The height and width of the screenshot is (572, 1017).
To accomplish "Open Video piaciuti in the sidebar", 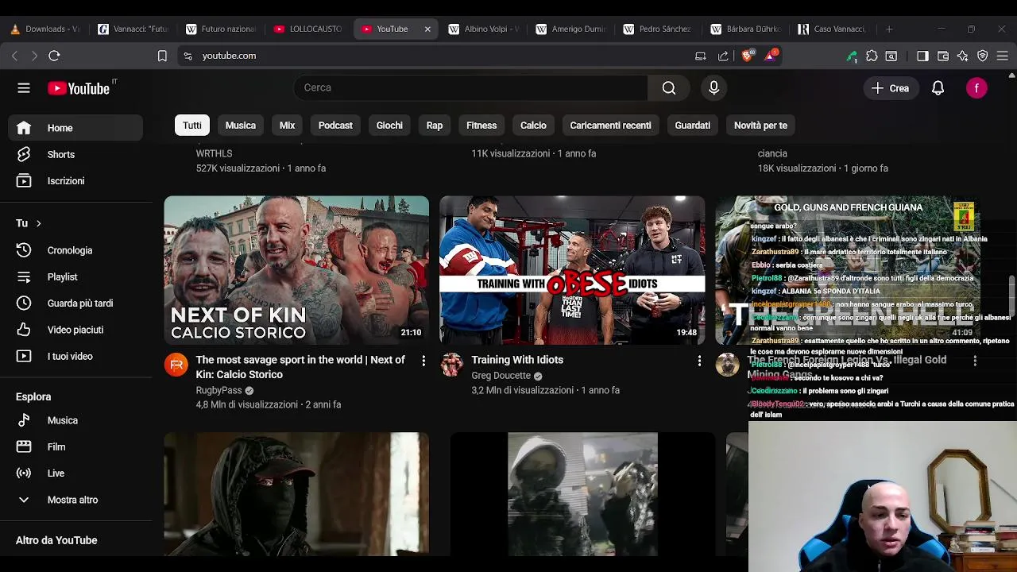I will tap(75, 330).
